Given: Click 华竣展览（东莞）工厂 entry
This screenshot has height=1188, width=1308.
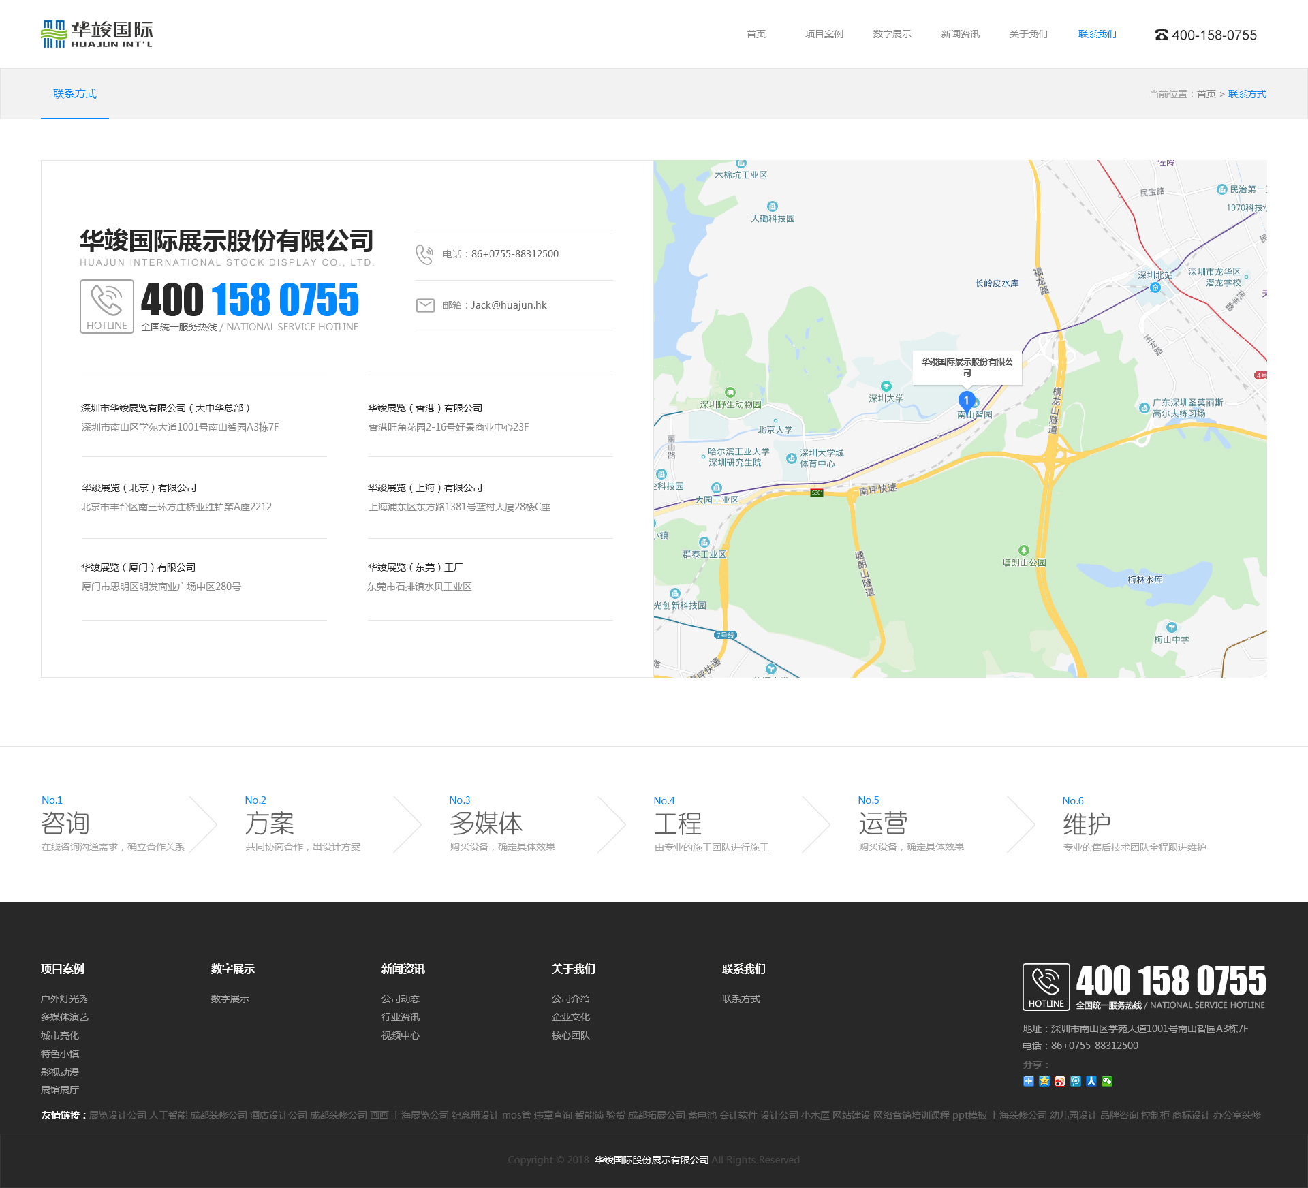Looking at the screenshot, I should click(416, 567).
